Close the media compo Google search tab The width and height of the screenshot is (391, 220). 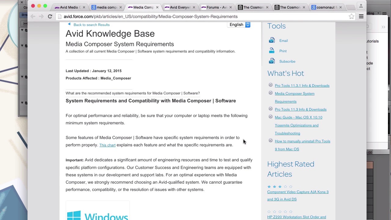tap(120, 7)
